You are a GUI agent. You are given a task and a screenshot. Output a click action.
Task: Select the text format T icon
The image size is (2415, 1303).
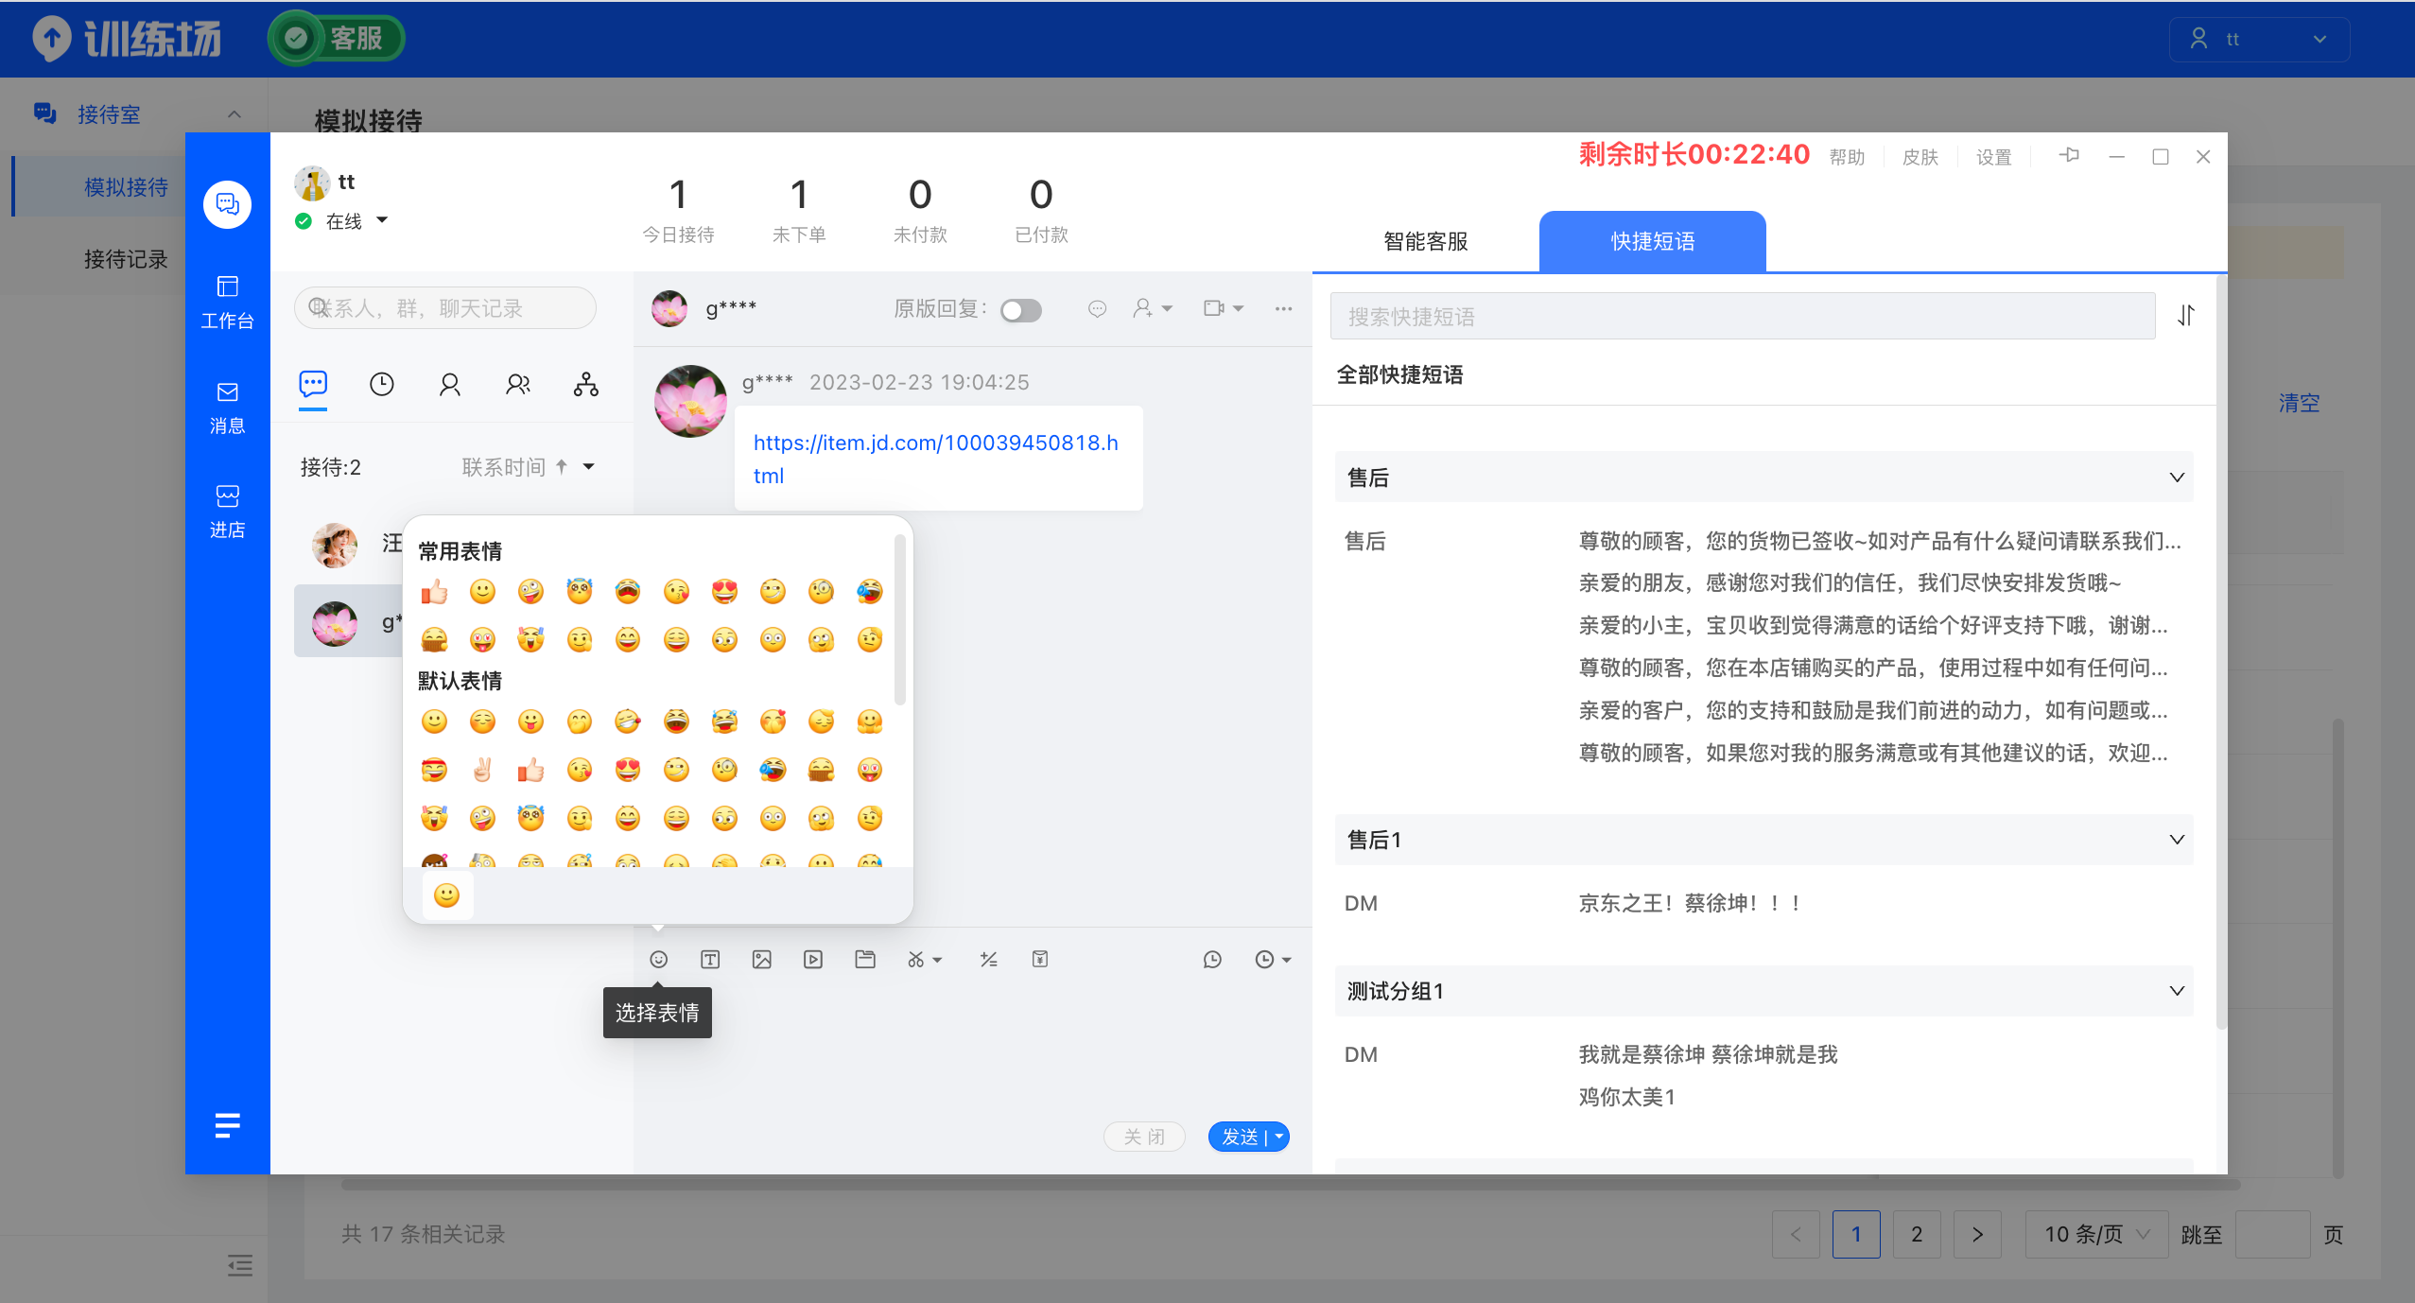710,960
